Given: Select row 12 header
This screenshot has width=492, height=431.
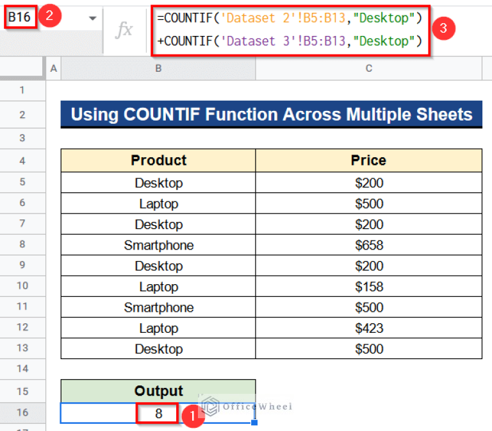Looking at the screenshot, I should pos(22,327).
